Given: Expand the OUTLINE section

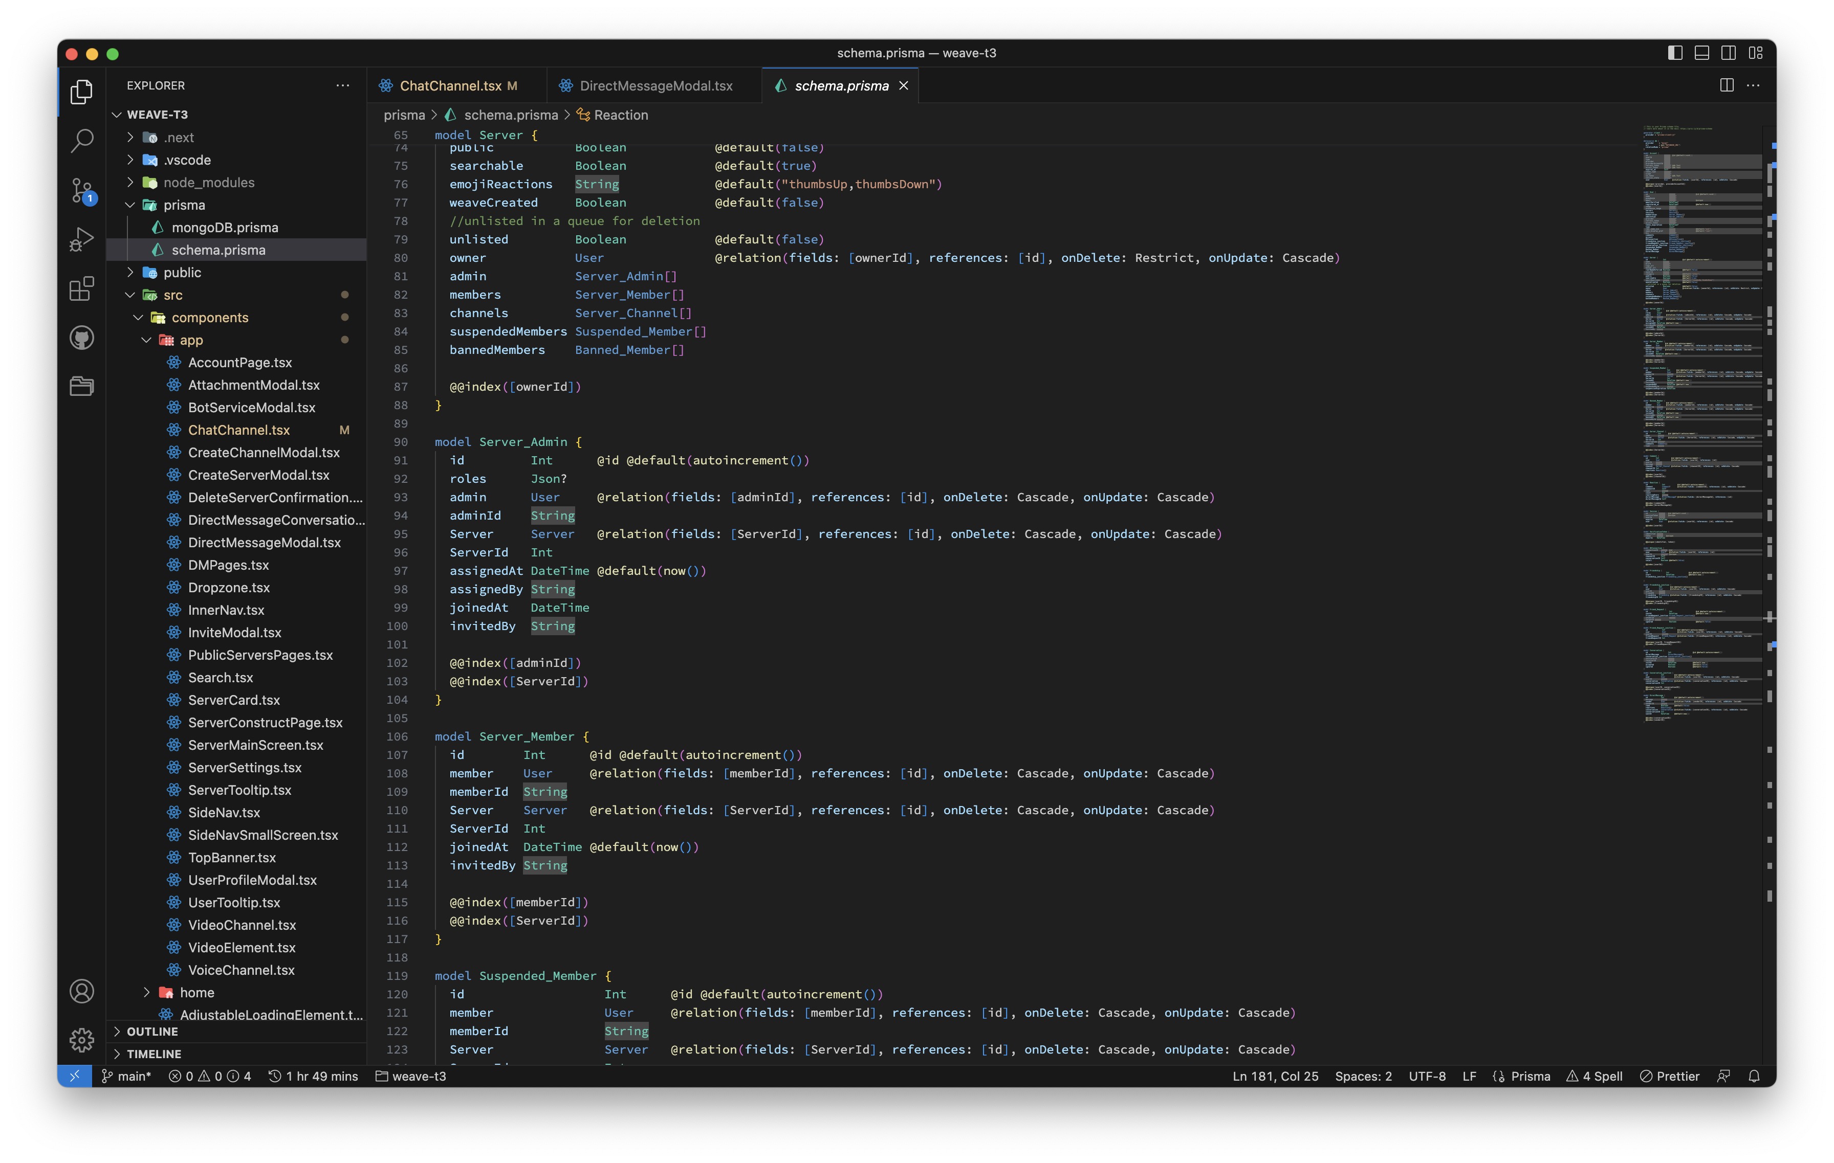Looking at the screenshot, I should pos(152,1032).
